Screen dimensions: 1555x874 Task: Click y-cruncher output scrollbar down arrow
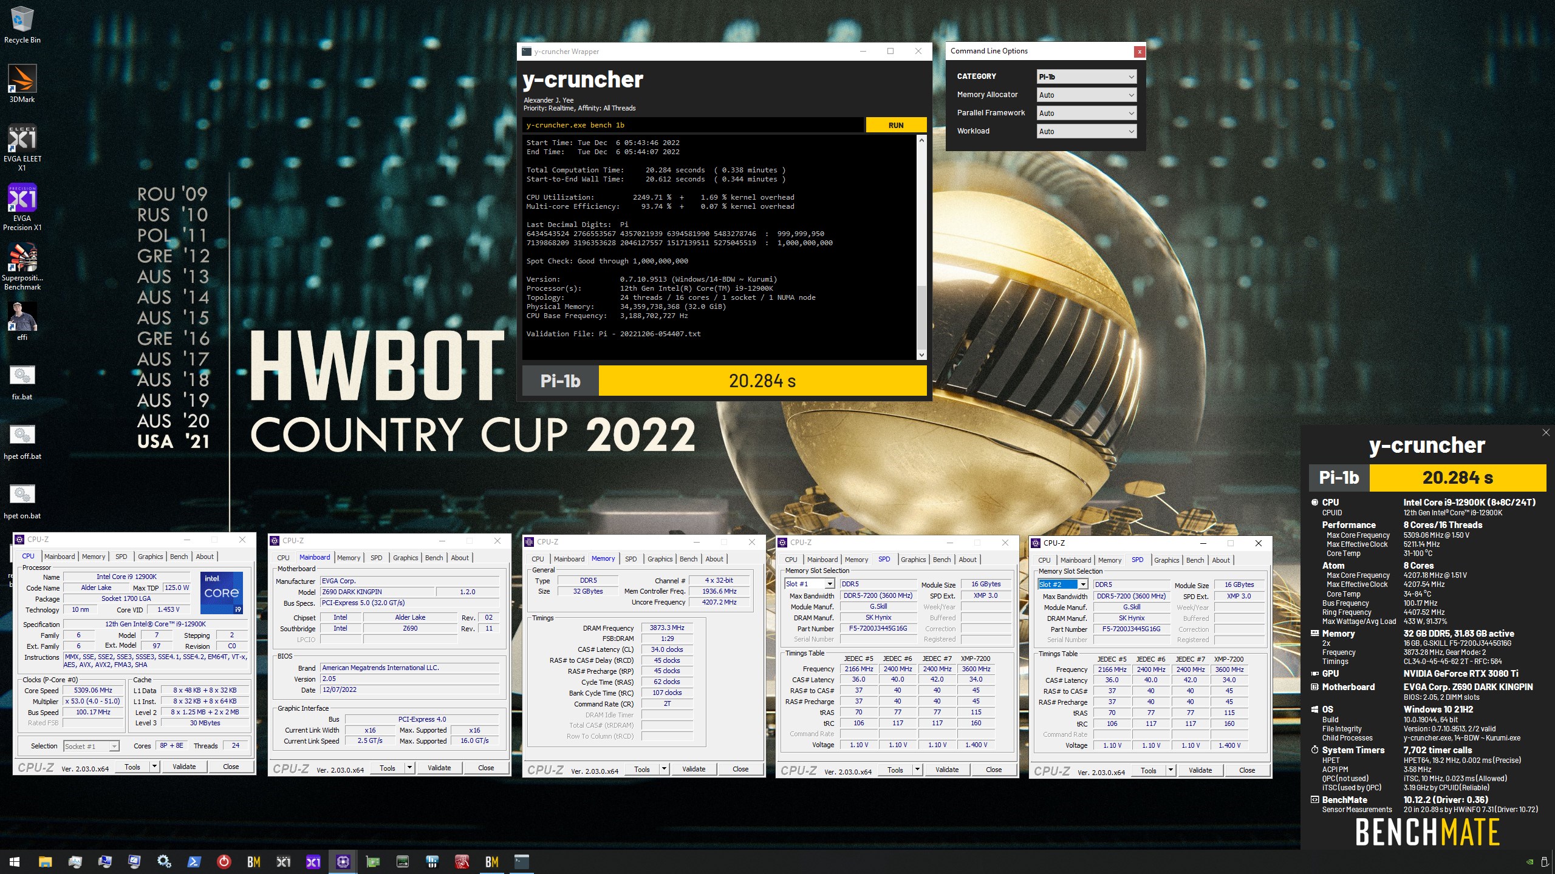point(921,355)
